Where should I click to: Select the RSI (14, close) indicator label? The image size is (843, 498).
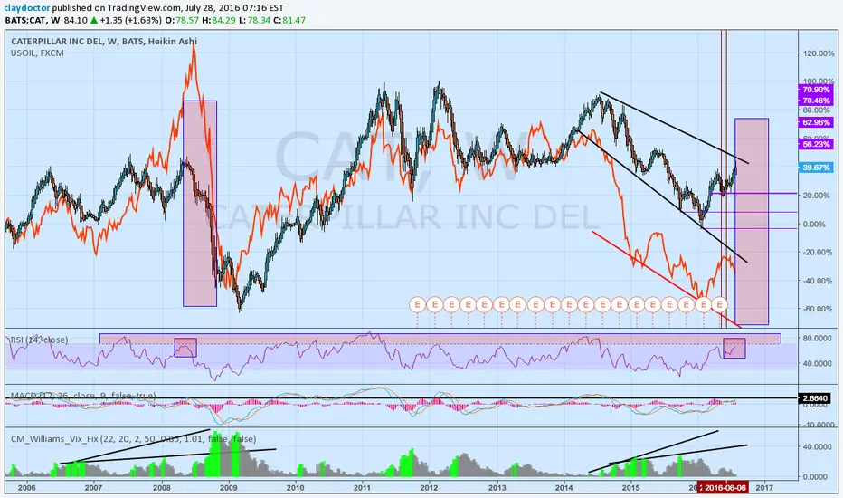pos(39,340)
